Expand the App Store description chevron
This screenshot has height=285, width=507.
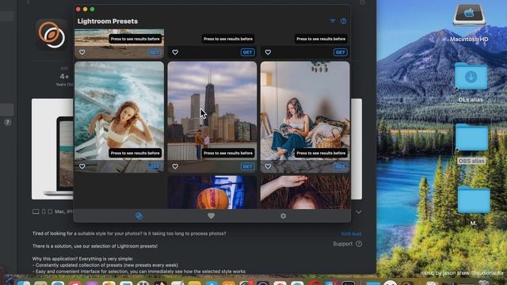click(x=359, y=212)
